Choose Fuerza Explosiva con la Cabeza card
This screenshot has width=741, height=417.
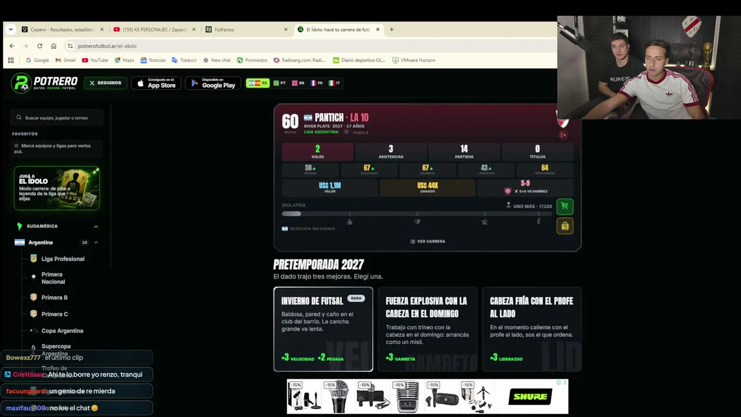(427, 329)
